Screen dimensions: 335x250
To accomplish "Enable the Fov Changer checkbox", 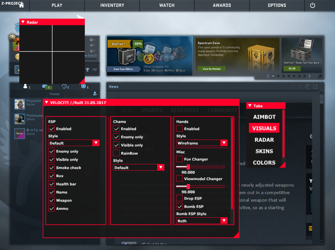I will [x=179, y=159].
